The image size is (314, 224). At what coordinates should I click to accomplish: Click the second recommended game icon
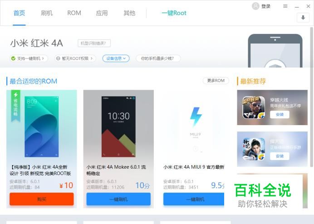click(254, 149)
